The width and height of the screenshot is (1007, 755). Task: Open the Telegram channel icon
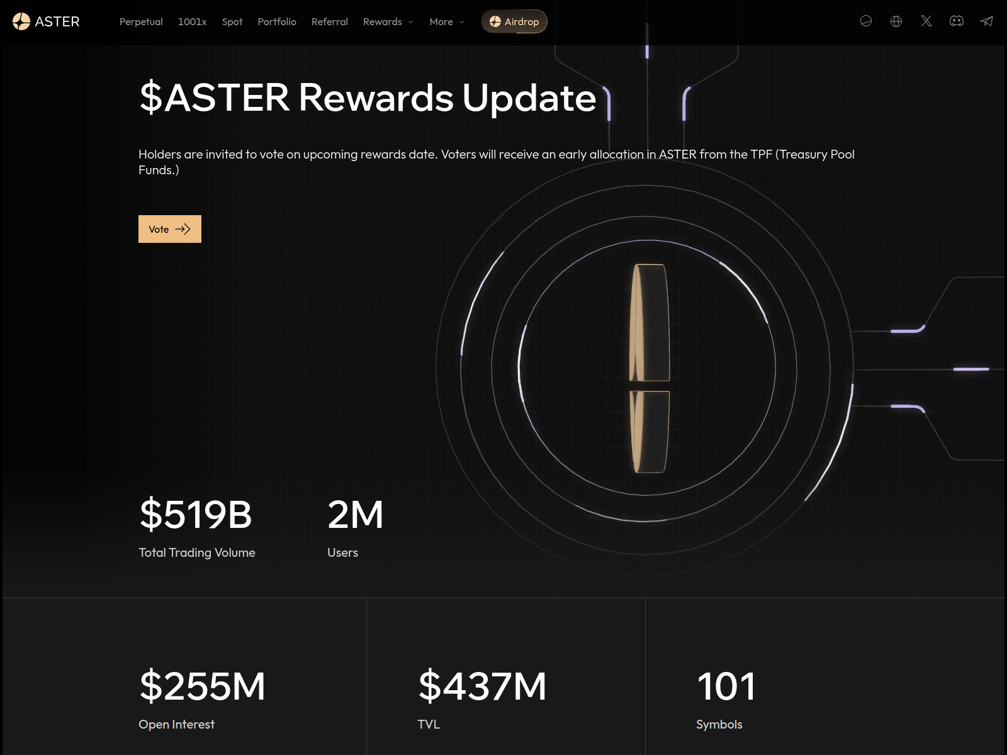pyautogui.click(x=987, y=21)
